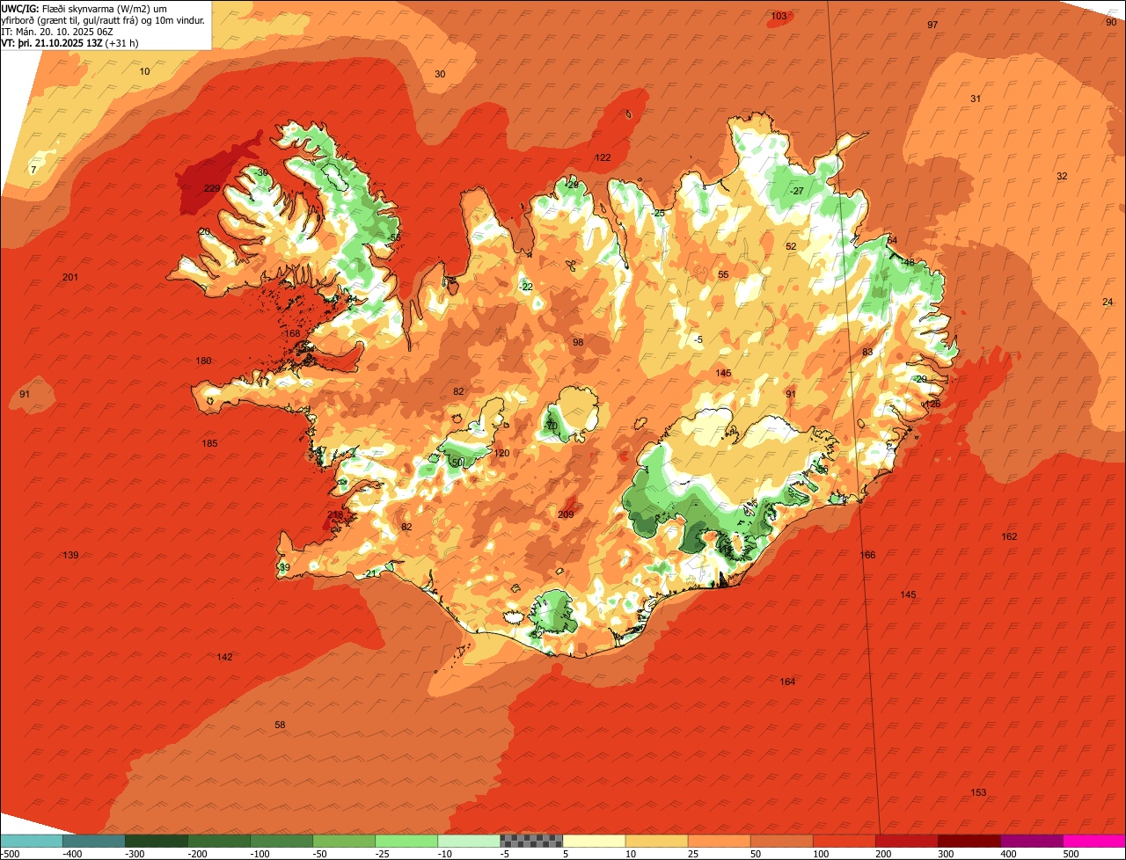
Task: Click the map value 153
Action: tap(978, 793)
